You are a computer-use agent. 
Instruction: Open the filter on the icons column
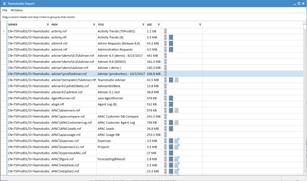coord(200,24)
